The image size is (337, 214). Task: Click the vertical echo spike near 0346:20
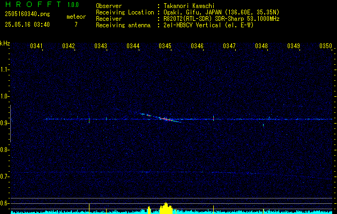point(213,118)
